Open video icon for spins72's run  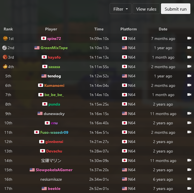point(189,38)
